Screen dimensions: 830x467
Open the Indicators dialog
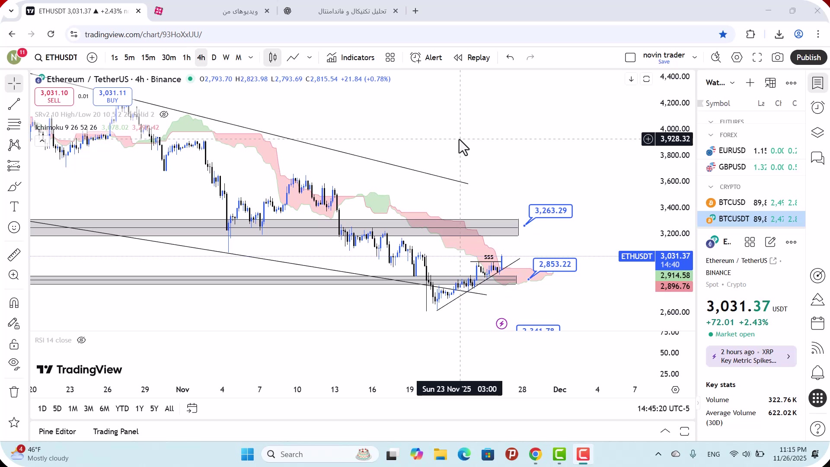tap(351, 58)
